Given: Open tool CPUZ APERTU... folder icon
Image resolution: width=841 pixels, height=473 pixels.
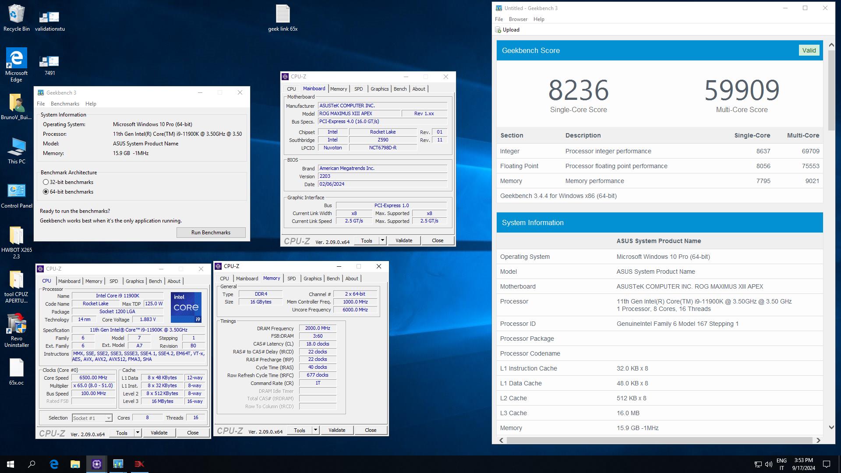Looking at the screenshot, I should 16,287.
